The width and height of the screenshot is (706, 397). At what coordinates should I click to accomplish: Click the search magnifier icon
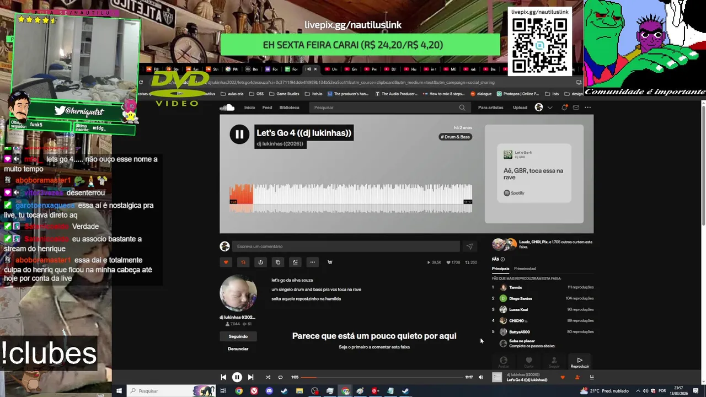462,108
